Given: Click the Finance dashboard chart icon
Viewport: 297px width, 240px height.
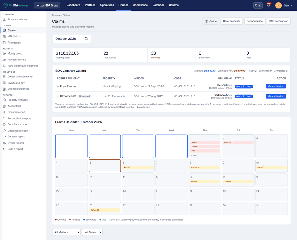Looking at the screenshot, I should tap(4, 19).
